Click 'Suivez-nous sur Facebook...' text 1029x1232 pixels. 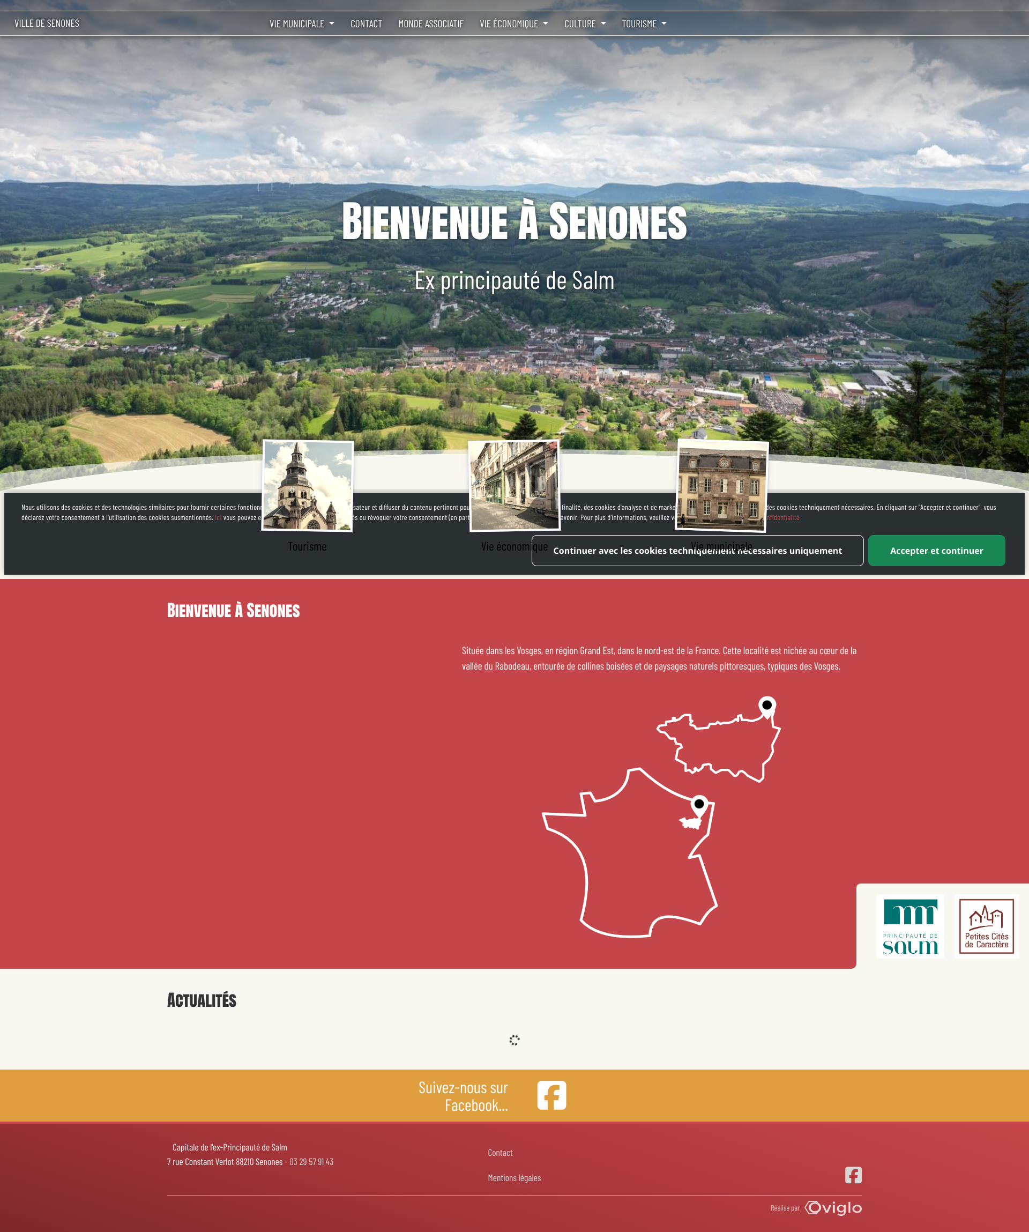pos(463,1096)
